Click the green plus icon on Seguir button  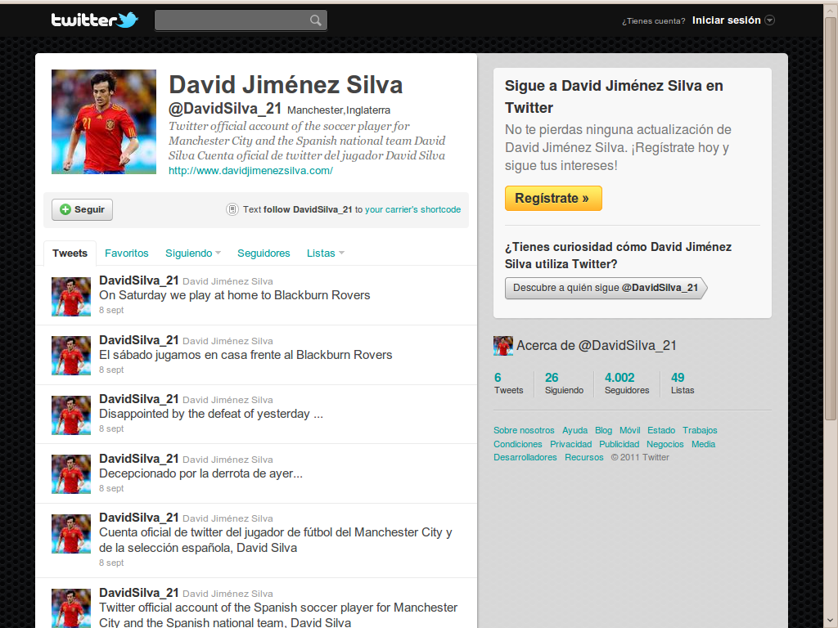(65, 209)
